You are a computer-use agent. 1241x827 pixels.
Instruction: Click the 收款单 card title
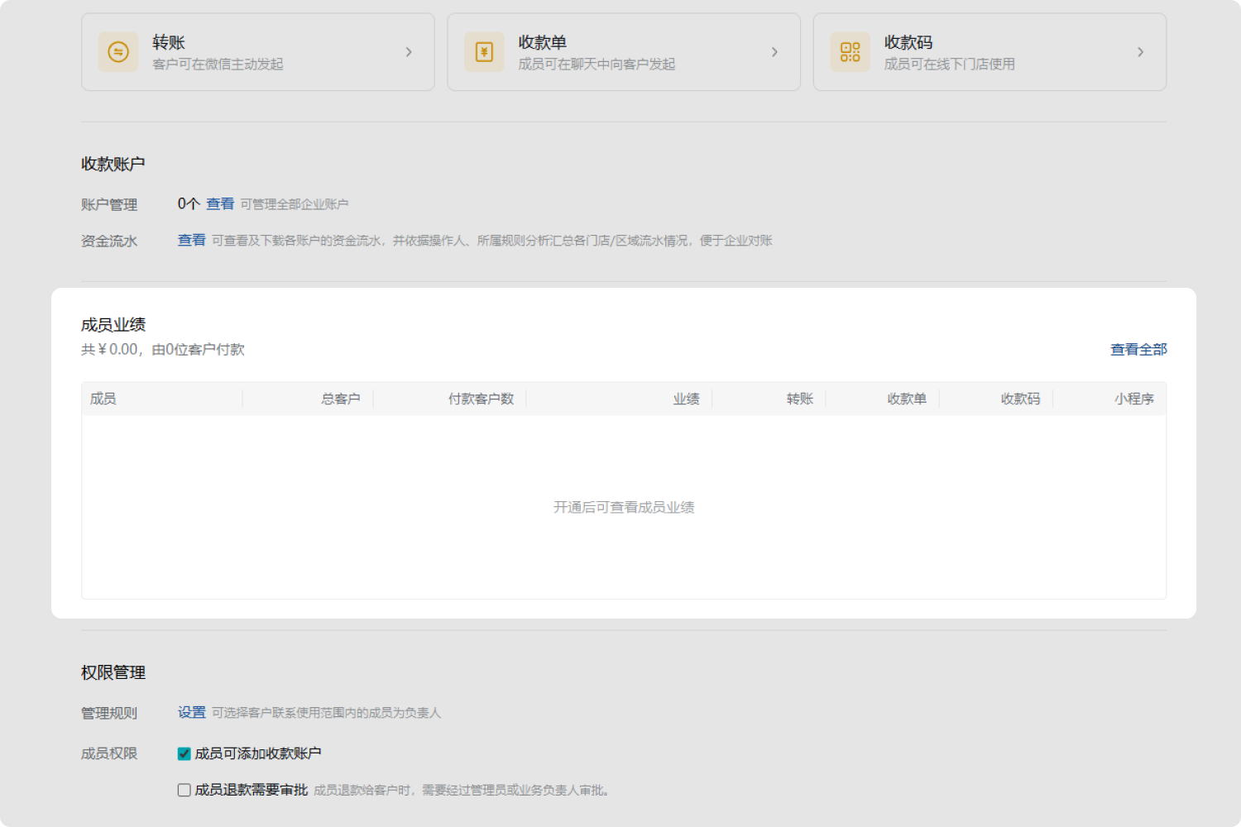[543, 42]
